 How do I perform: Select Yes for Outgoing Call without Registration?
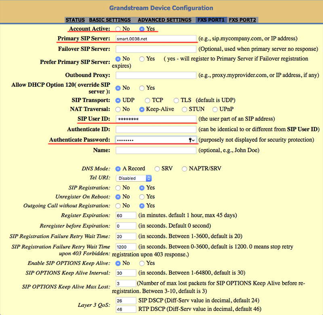(142, 206)
